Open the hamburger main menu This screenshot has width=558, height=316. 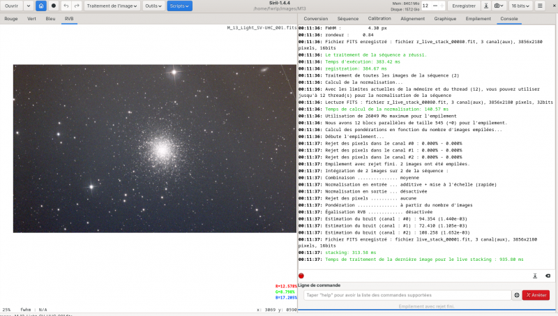coord(540,6)
